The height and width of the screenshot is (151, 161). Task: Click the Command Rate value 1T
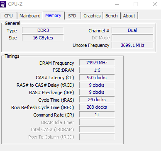(97, 114)
